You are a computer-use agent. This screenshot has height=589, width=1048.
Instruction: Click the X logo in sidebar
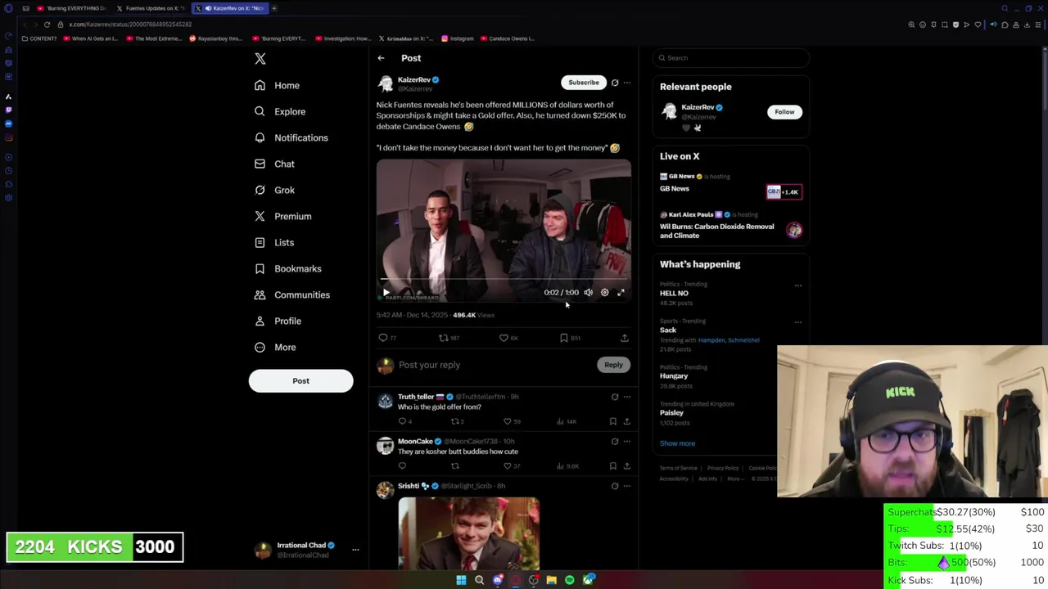click(260, 59)
